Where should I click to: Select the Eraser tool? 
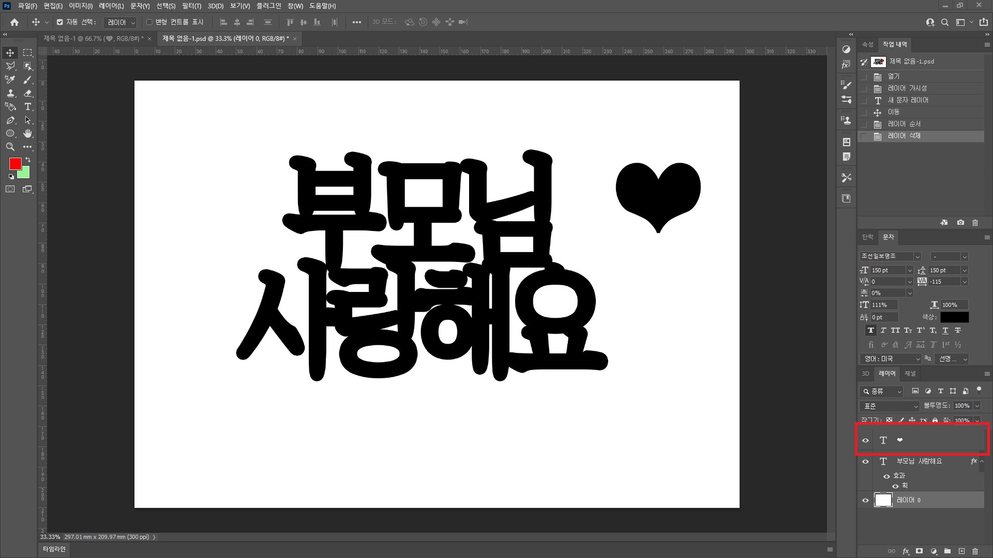[x=28, y=93]
